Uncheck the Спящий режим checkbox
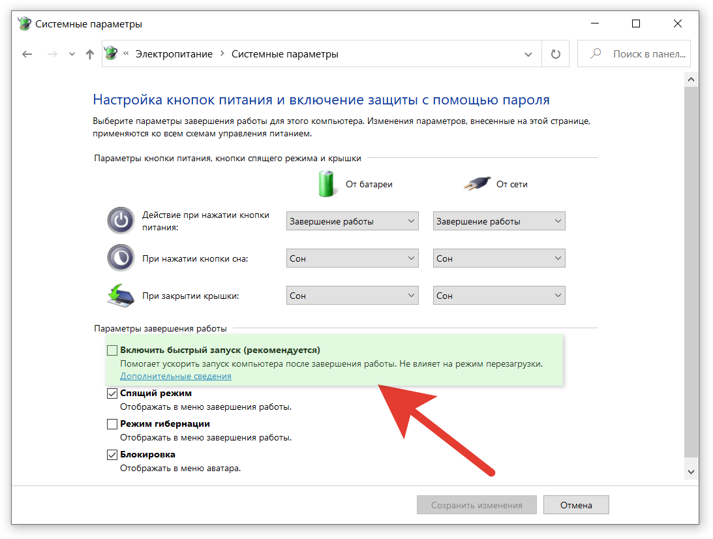This screenshot has height=539, width=713. click(x=112, y=393)
